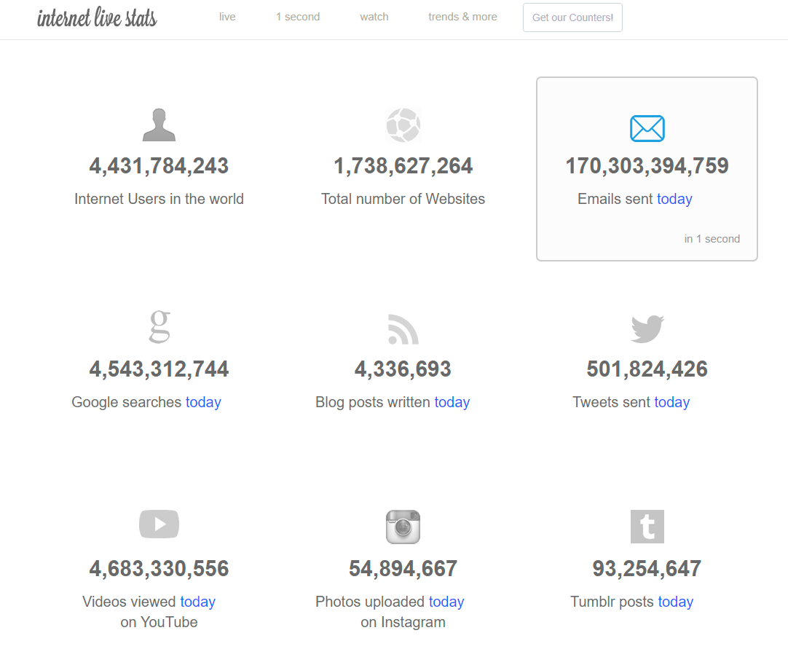
Task: Click the blog RSS feed icon
Action: coord(403,329)
